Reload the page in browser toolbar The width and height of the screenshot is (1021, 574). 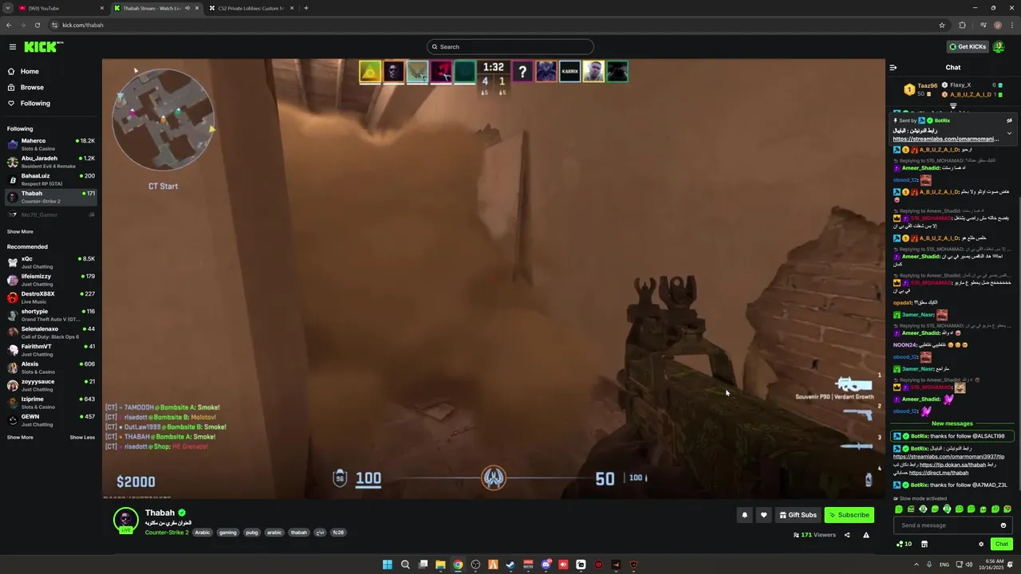tap(37, 25)
